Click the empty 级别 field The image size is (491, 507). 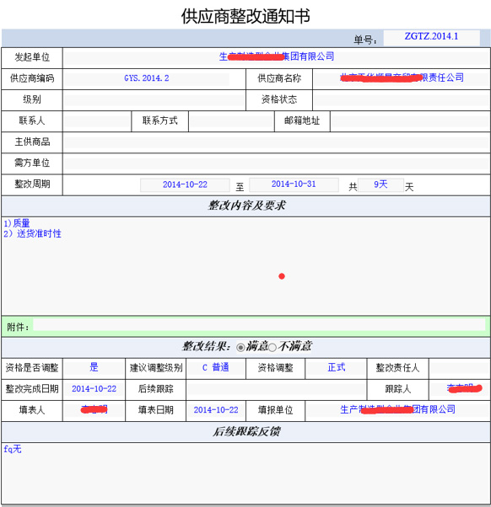tap(154, 100)
